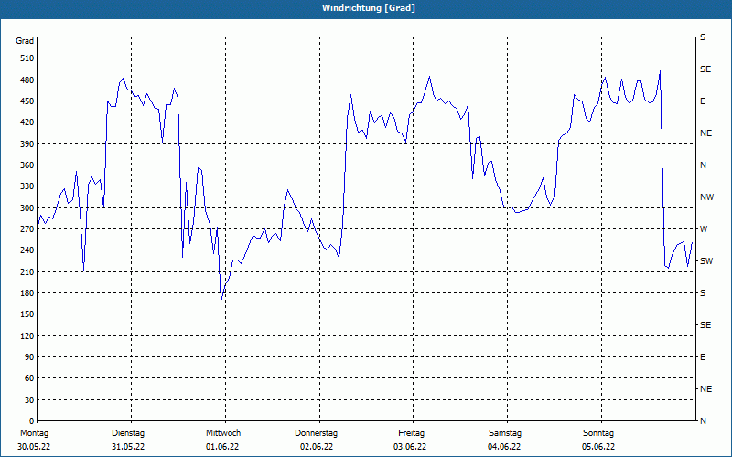Click the 420 y-axis value
Viewport: 732px width, 457px height.
click(x=27, y=122)
